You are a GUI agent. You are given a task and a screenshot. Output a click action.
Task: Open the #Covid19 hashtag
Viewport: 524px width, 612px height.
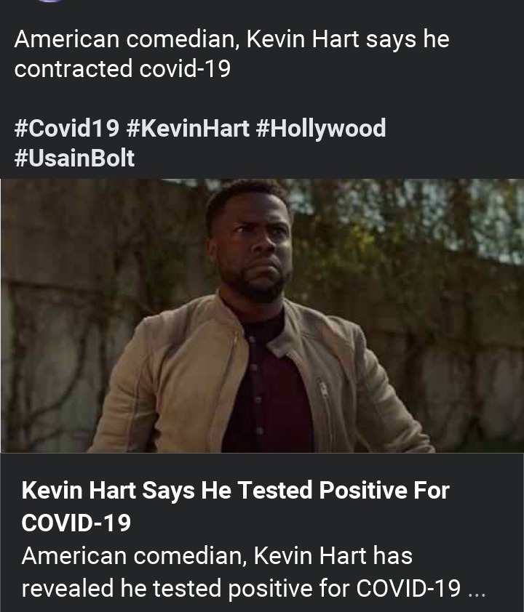click(67, 129)
